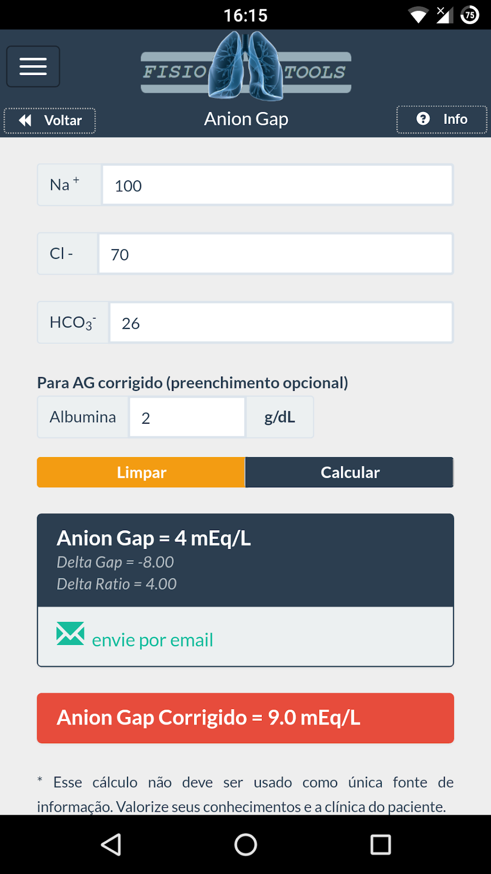Focus the Cl- chloride input field
The image size is (491, 874).
275,254
